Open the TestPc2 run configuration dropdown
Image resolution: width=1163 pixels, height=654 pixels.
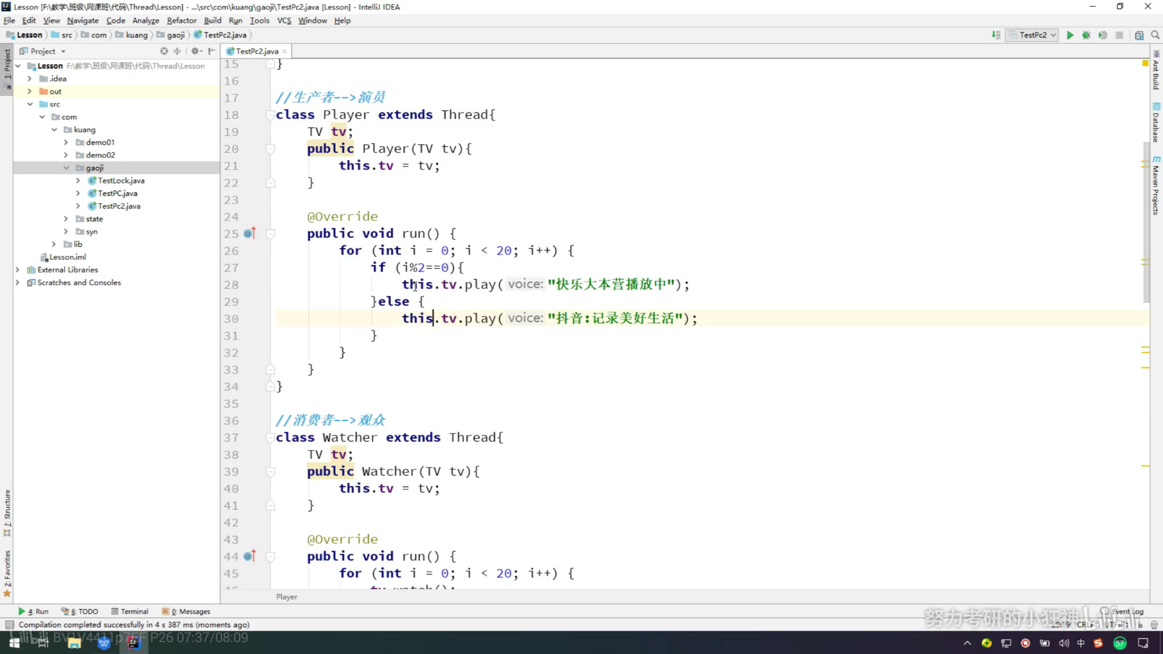[x=1032, y=35]
